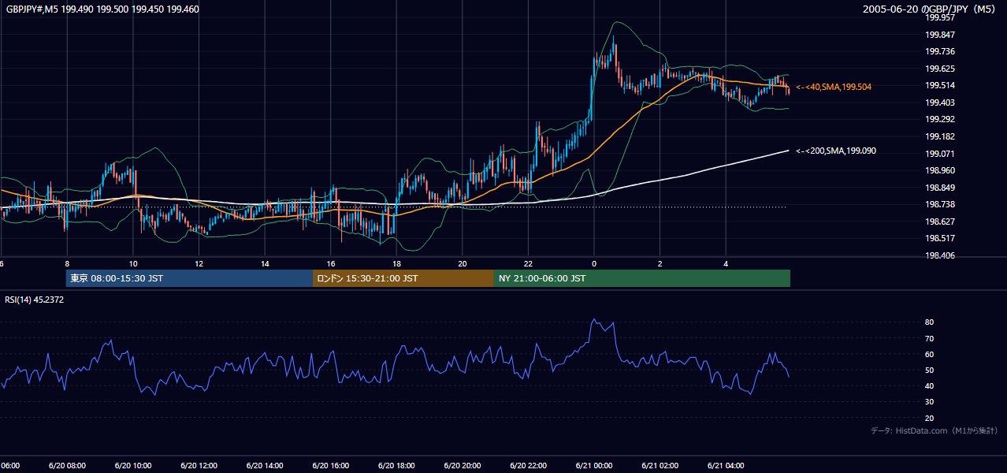The image size is (1007, 473).
Task: Click price axis value 198.849
Action: 940,188
